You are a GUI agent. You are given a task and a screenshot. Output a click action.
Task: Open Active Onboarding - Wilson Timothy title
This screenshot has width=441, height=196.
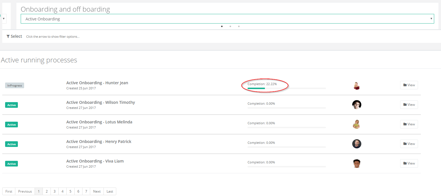click(x=101, y=102)
